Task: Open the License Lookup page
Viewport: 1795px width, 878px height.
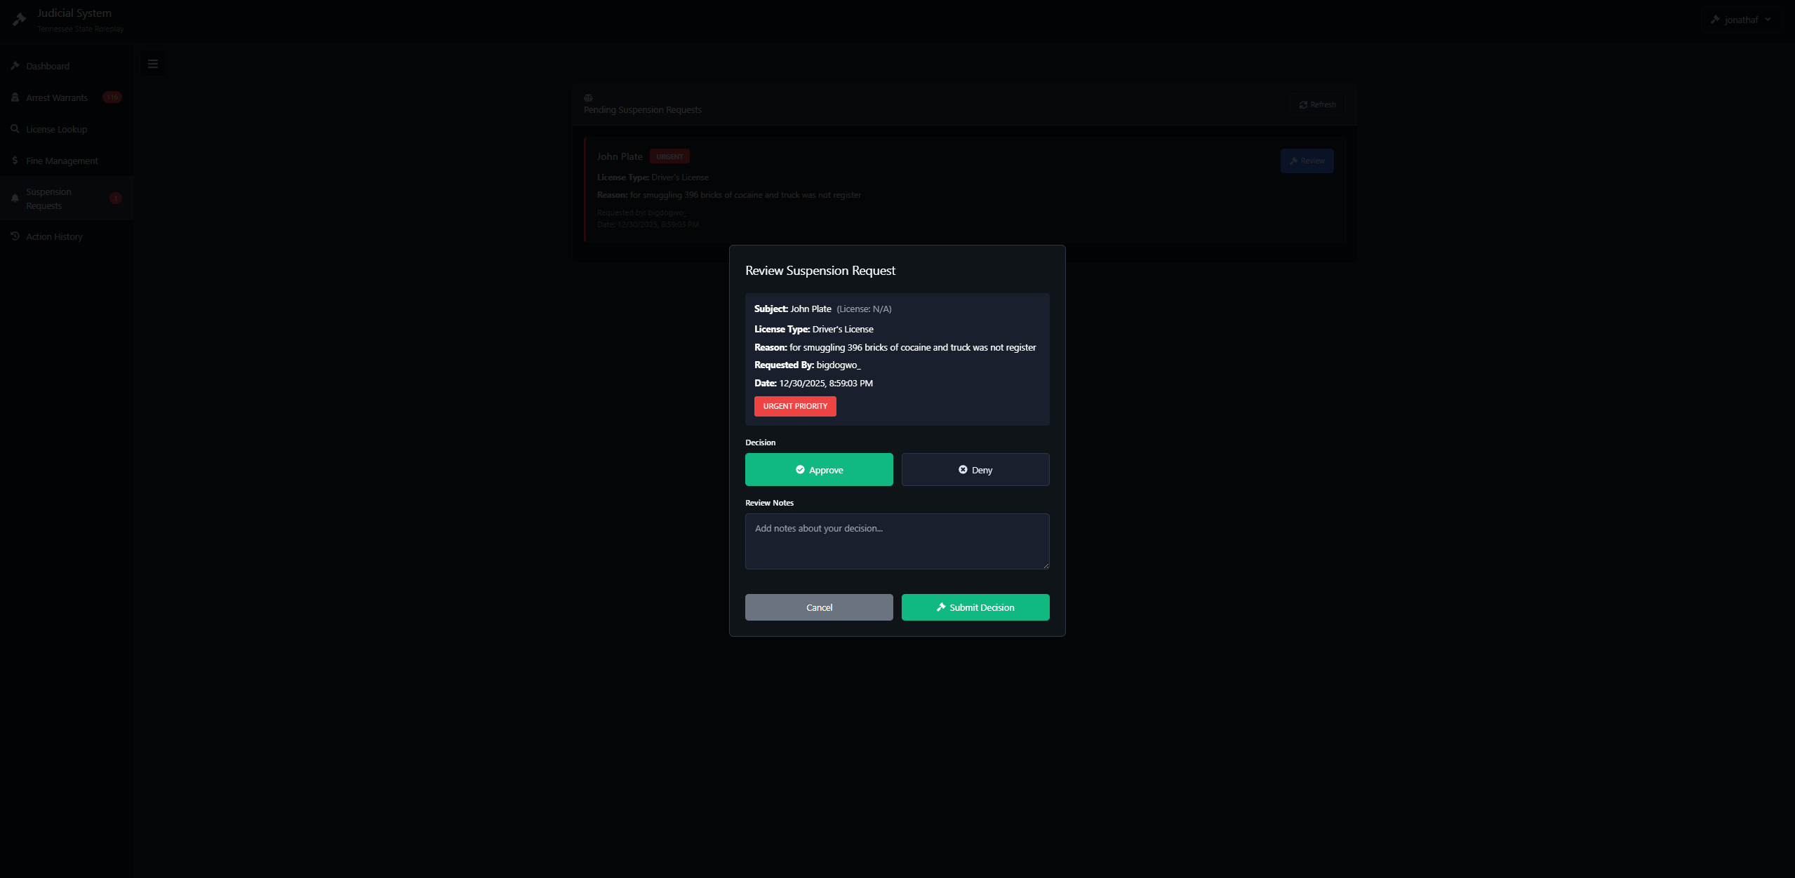Action: pyautogui.click(x=56, y=129)
